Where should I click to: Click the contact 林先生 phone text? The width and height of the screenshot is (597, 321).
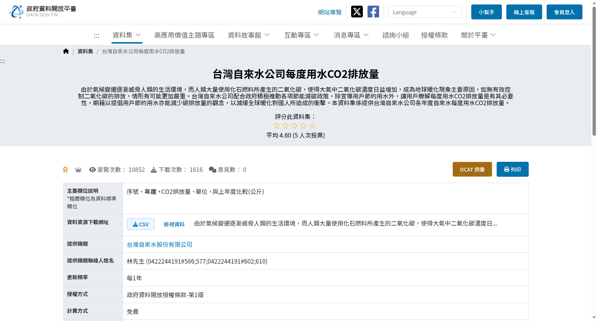[197, 261]
